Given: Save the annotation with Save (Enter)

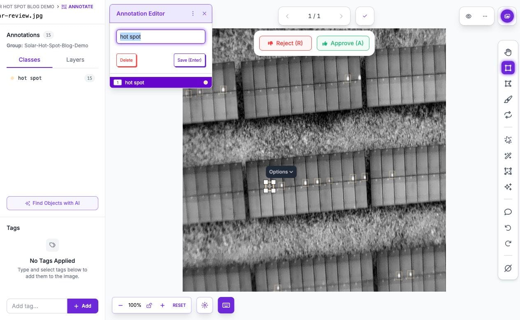Looking at the screenshot, I should (x=189, y=60).
